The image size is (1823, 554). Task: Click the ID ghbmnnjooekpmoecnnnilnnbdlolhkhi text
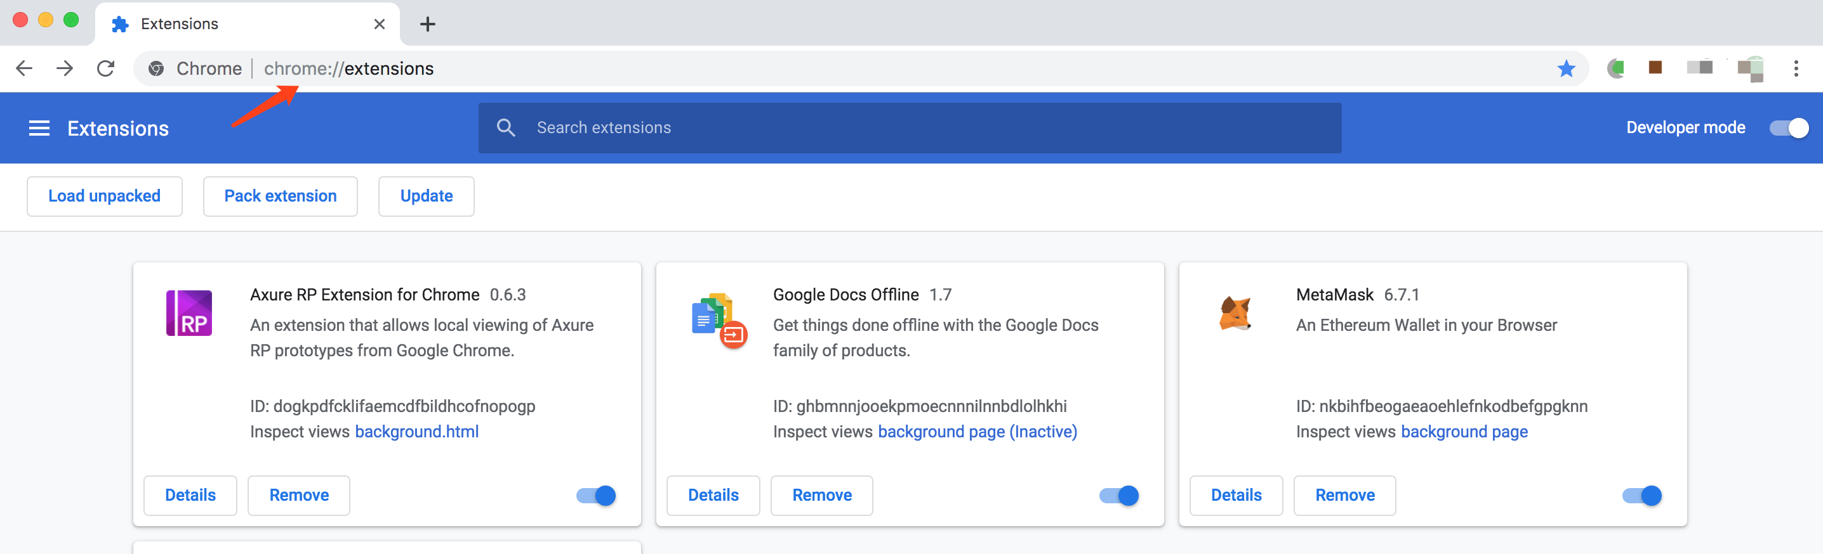(x=920, y=406)
